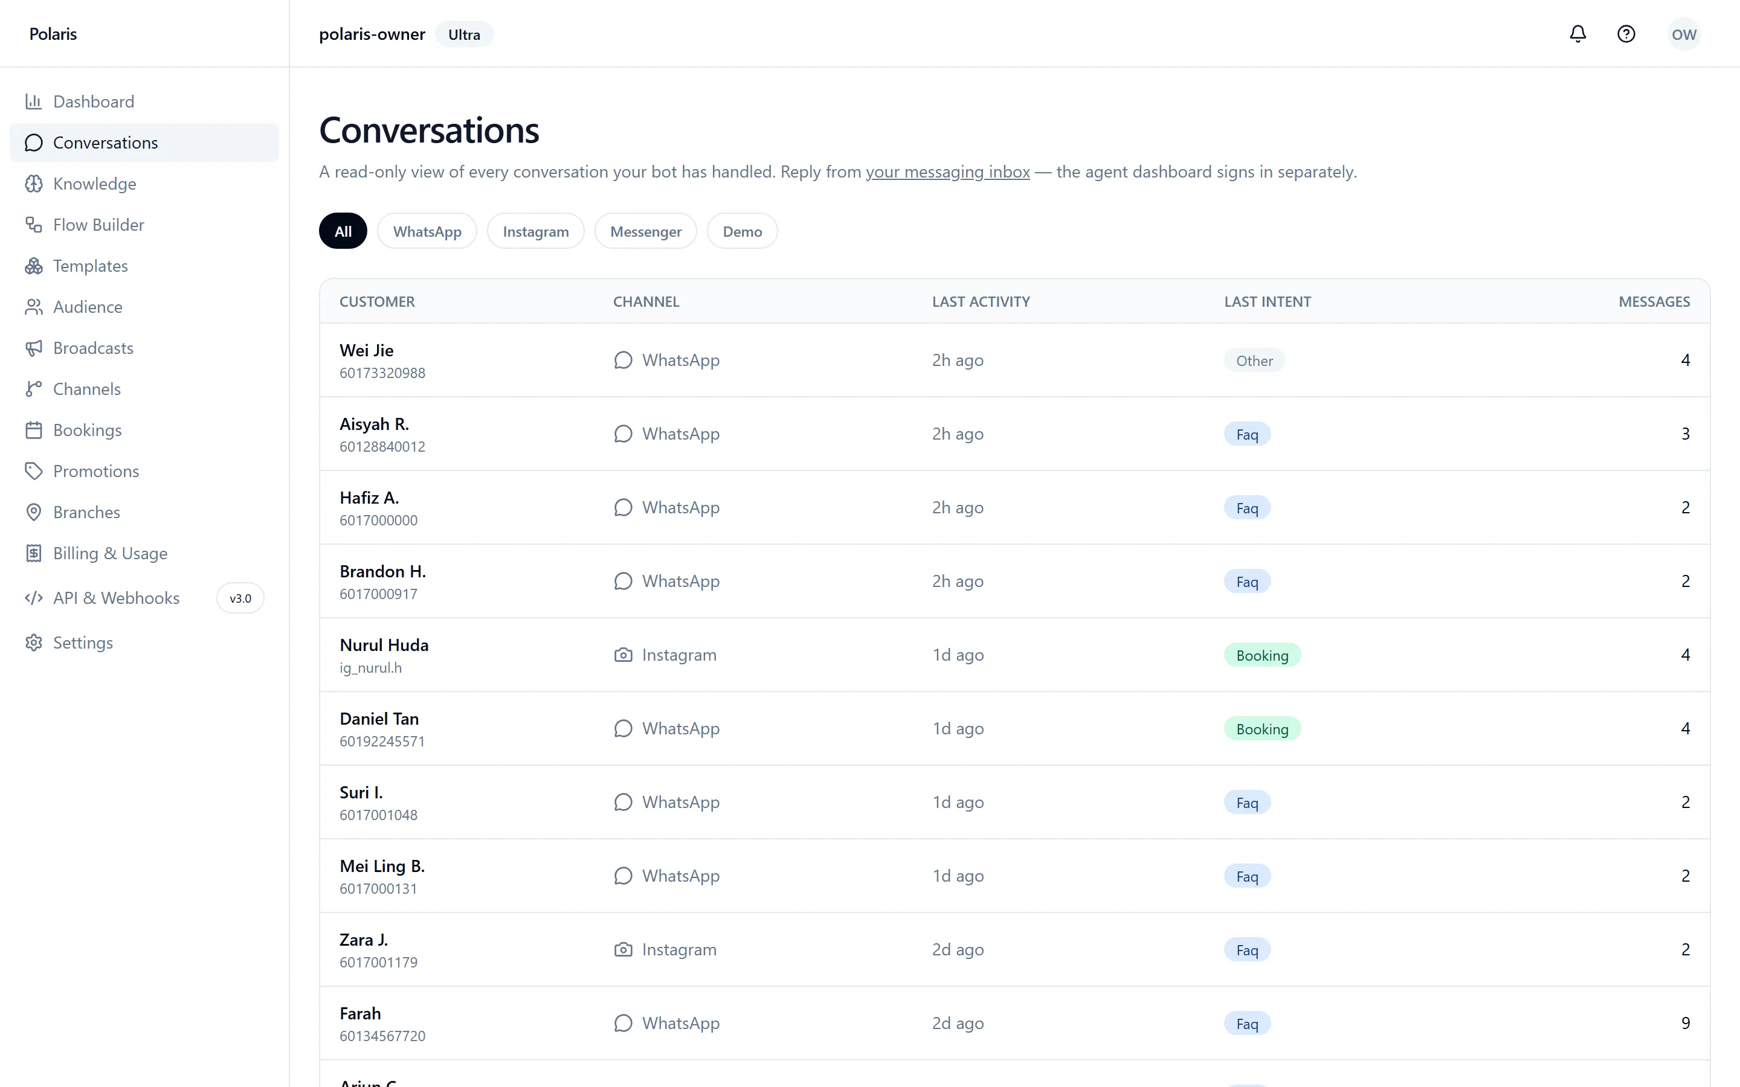
Task: Click message count 9 in Farah's row
Action: [x=1684, y=1023]
